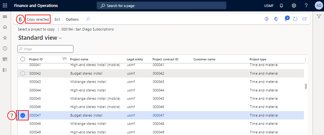Click the notifications bell icon
This screenshot has height=135, width=324.
coord(281,6)
